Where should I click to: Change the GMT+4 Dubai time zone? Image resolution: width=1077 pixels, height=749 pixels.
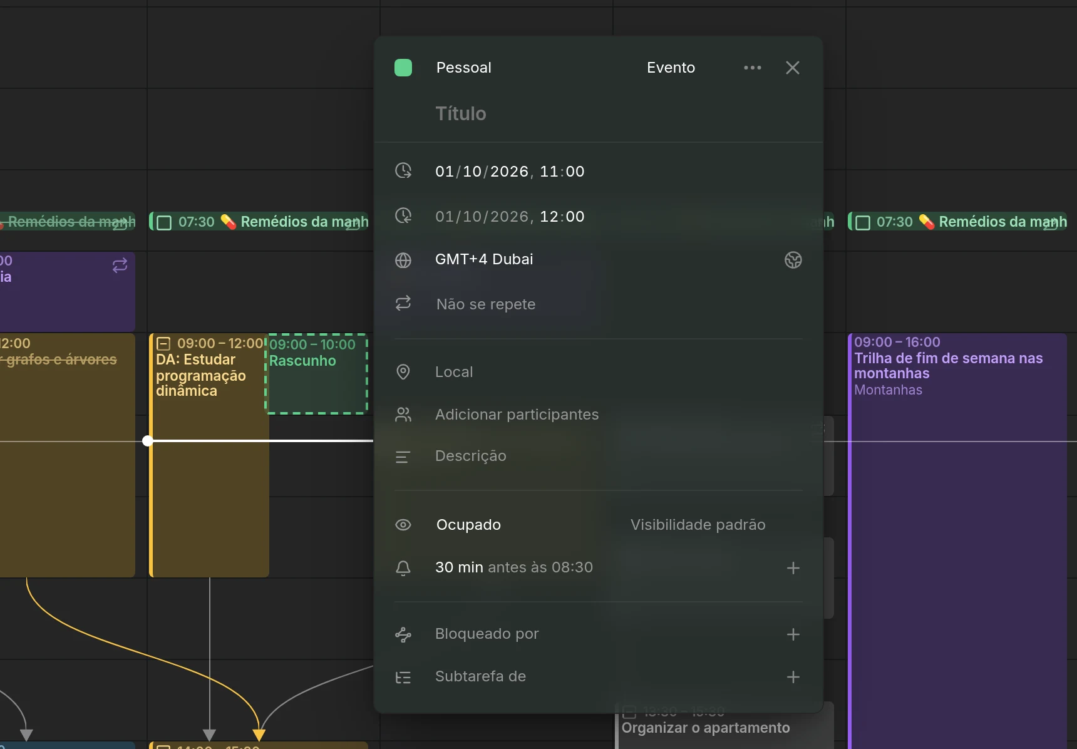coord(484,259)
